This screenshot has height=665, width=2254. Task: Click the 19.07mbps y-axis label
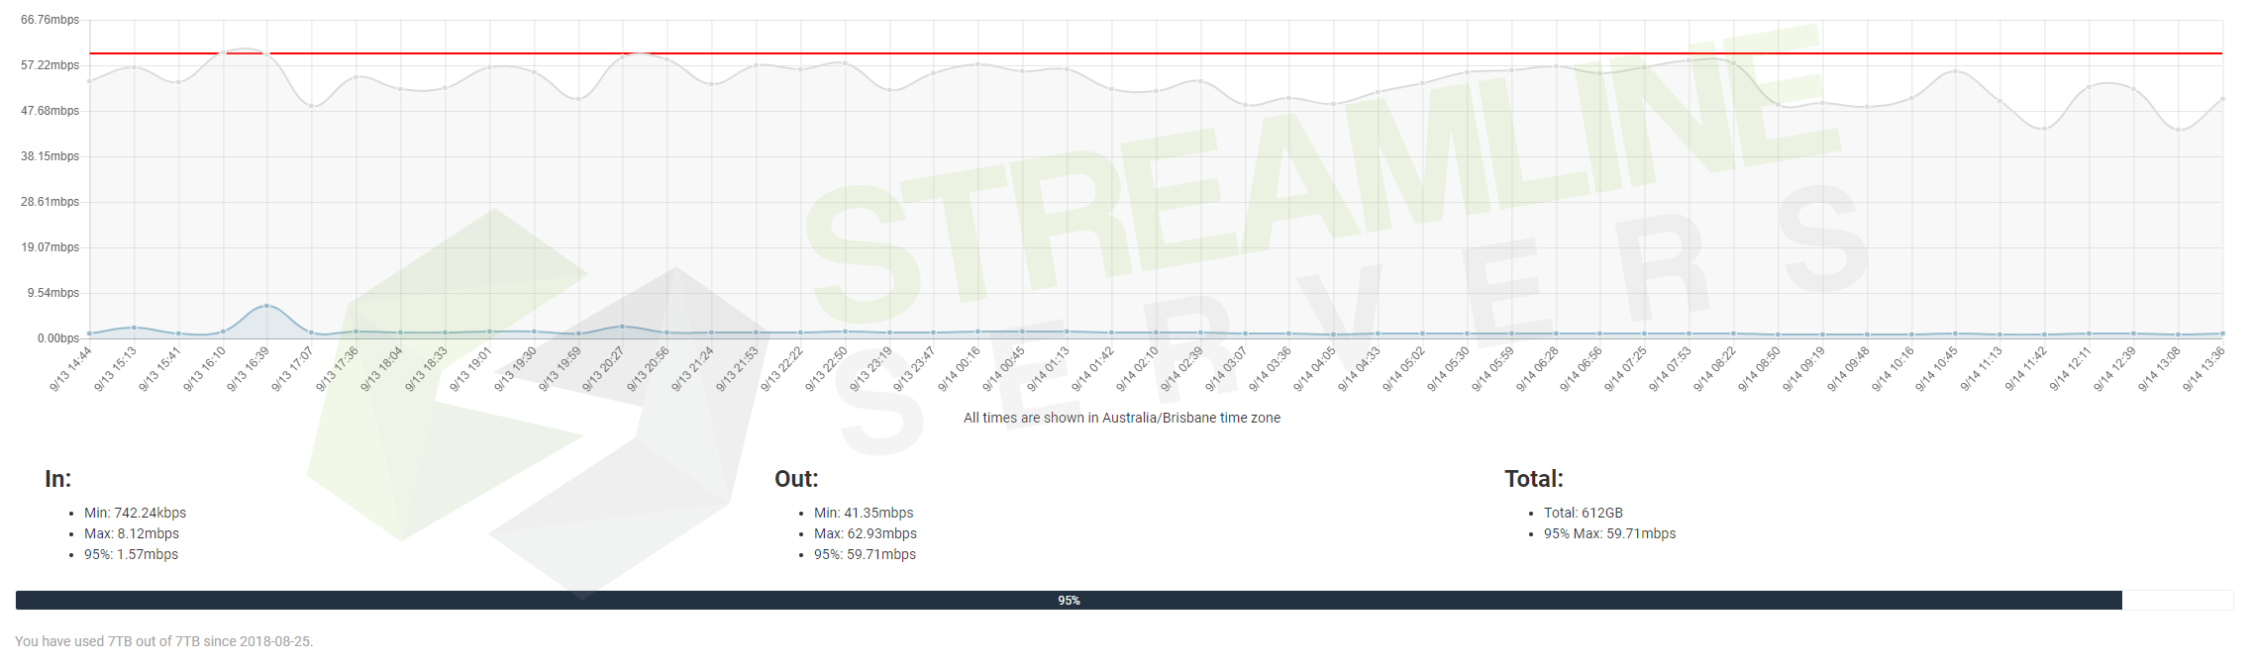click(50, 247)
